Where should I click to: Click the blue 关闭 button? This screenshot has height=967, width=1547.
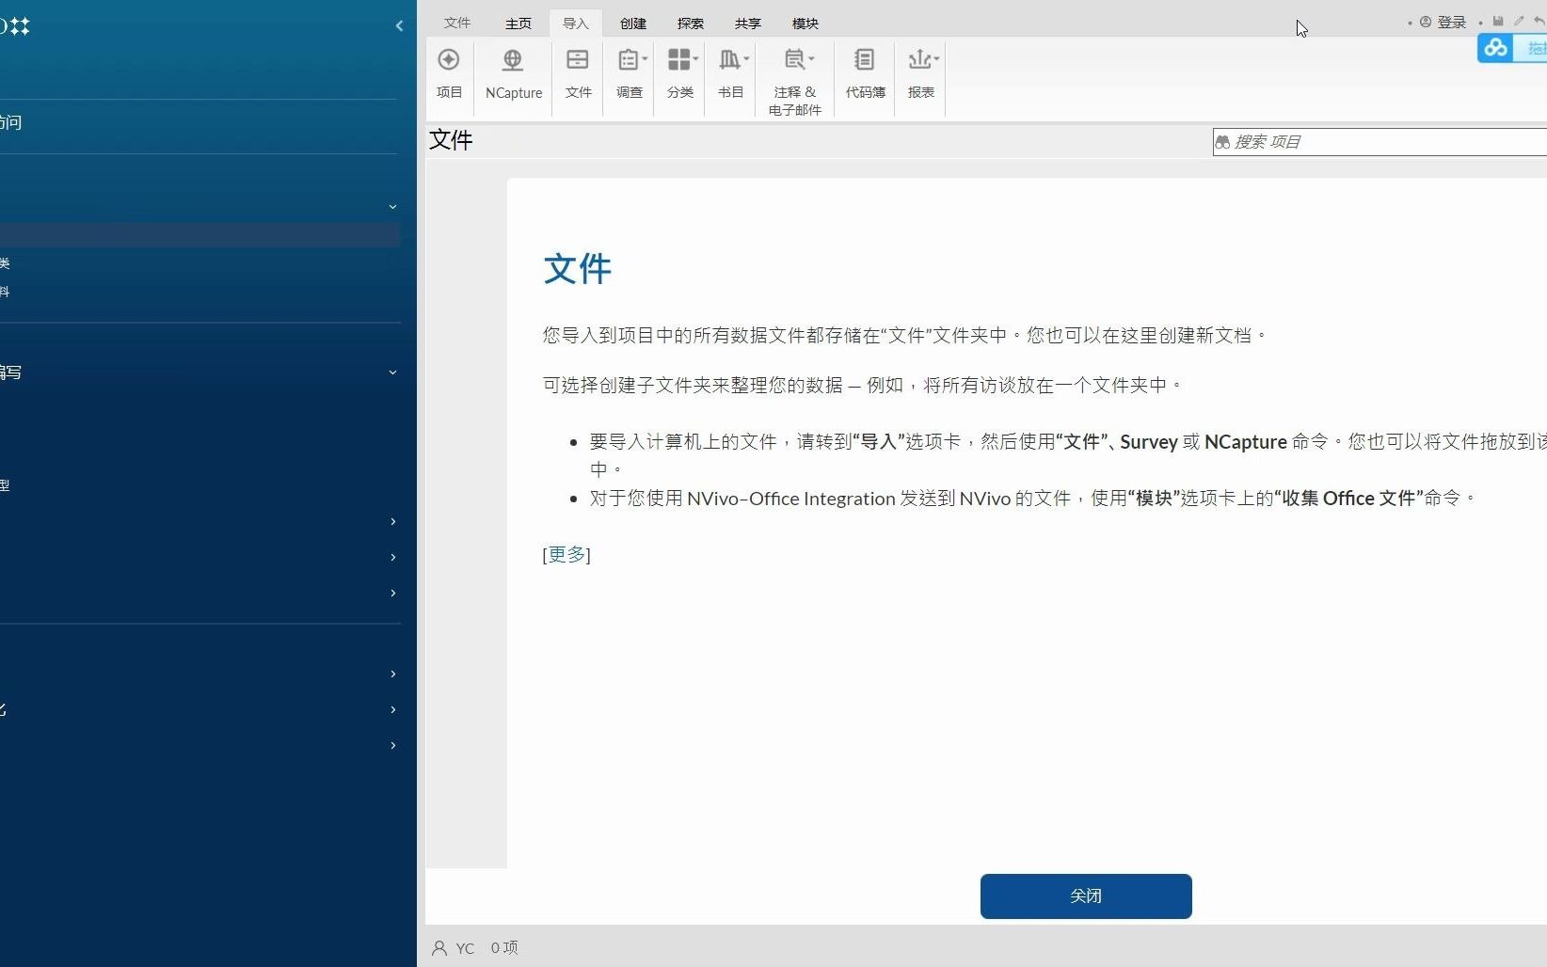point(1086,896)
